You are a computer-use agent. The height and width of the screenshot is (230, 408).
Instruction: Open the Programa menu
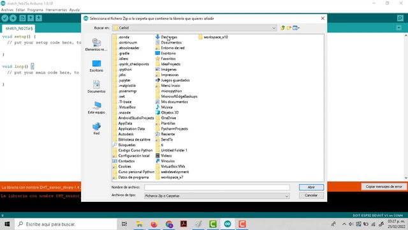pos(35,10)
